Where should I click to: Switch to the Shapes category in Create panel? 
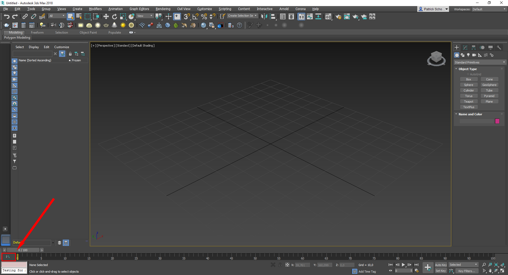click(x=463, y=55)
